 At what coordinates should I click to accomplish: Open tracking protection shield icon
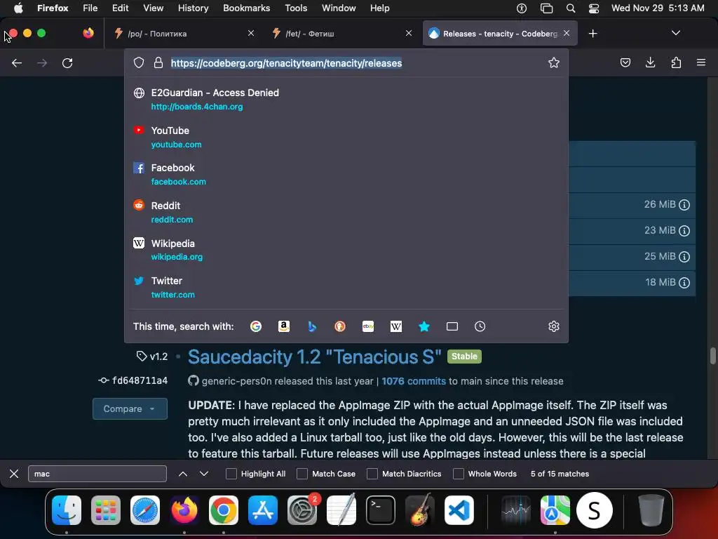pyautogui.click(x=139, y=62)
